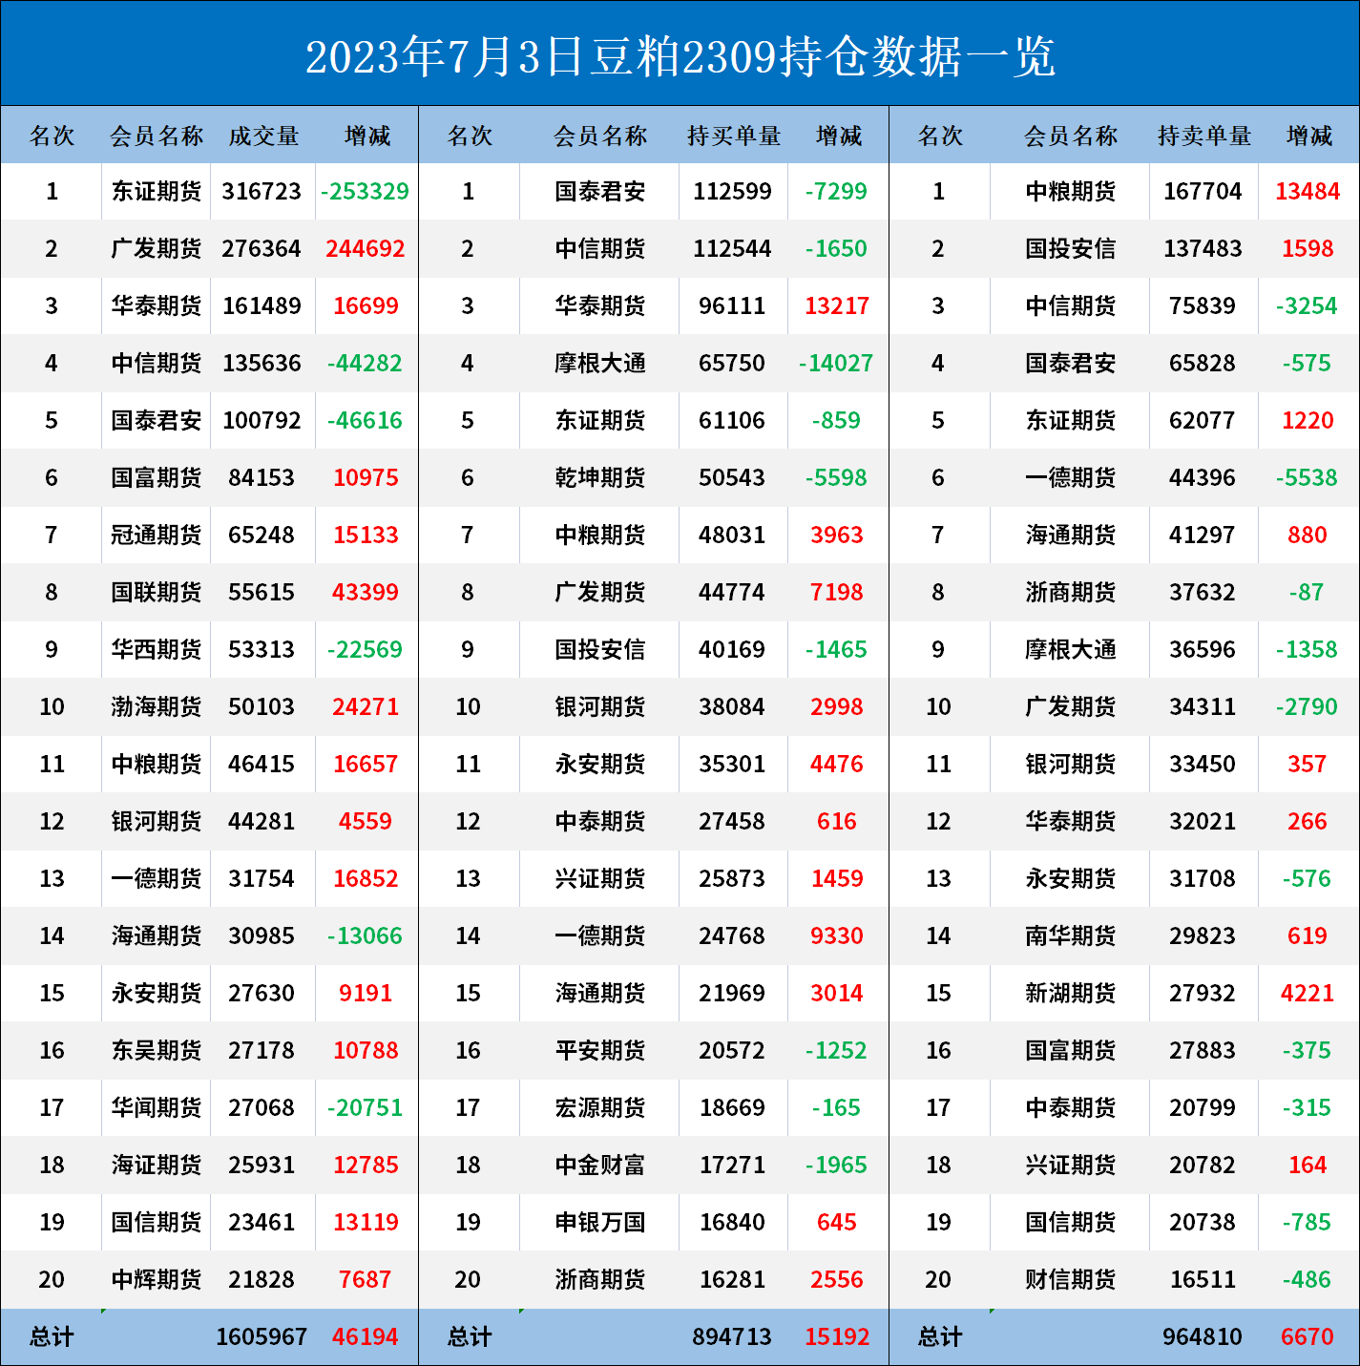1360x1366 pixels.
Task: Select 渤海期货 volume 50103
Action: (x=262, y=707)
